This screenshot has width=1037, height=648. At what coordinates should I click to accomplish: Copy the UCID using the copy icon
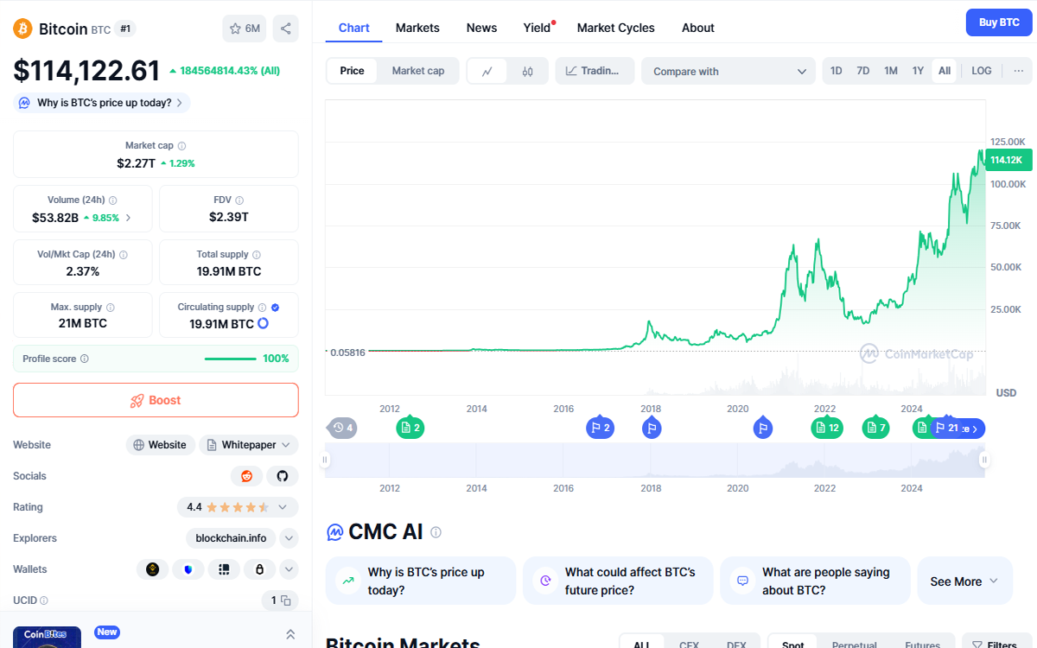click(x=285, y=600)
